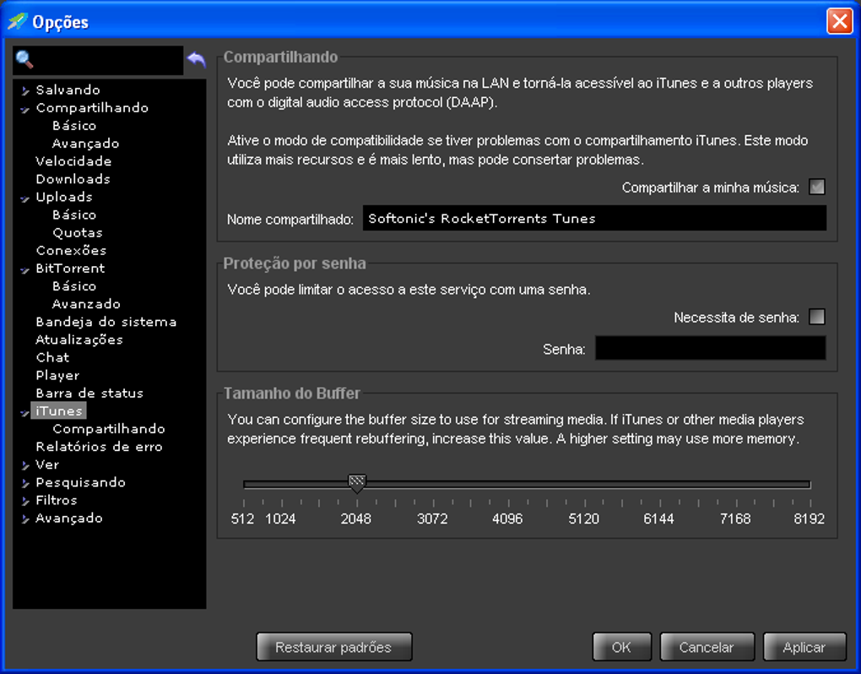Select Avançado under Compartilhando
The image size is (861, 674).
(85, 144)
